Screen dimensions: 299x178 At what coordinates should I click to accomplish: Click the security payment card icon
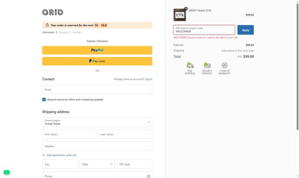click(207, 65)
